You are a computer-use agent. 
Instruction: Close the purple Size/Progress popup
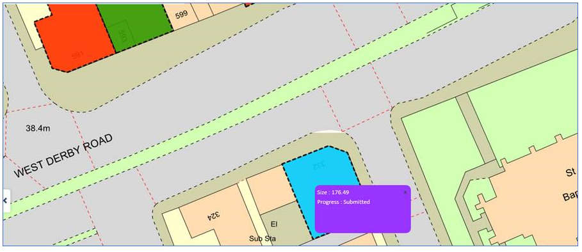[405, 193]
